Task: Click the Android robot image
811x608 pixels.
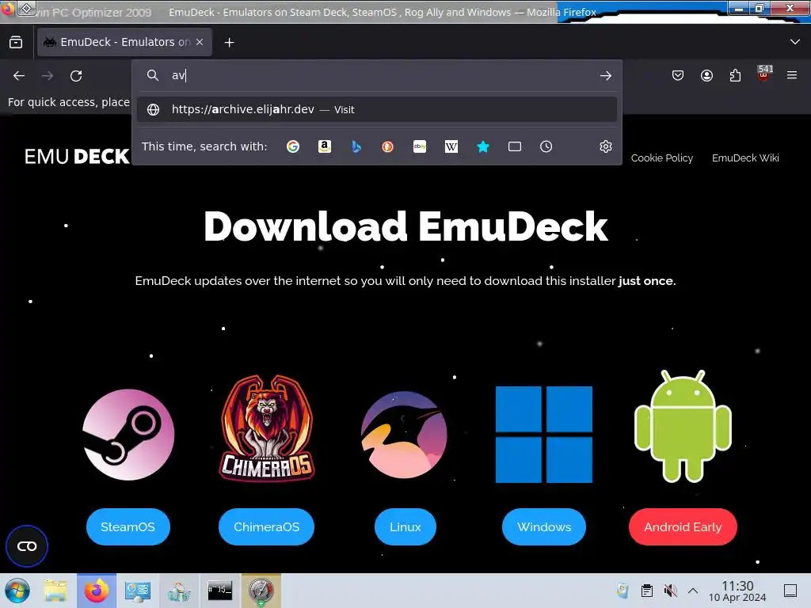Action: point(683,427)
